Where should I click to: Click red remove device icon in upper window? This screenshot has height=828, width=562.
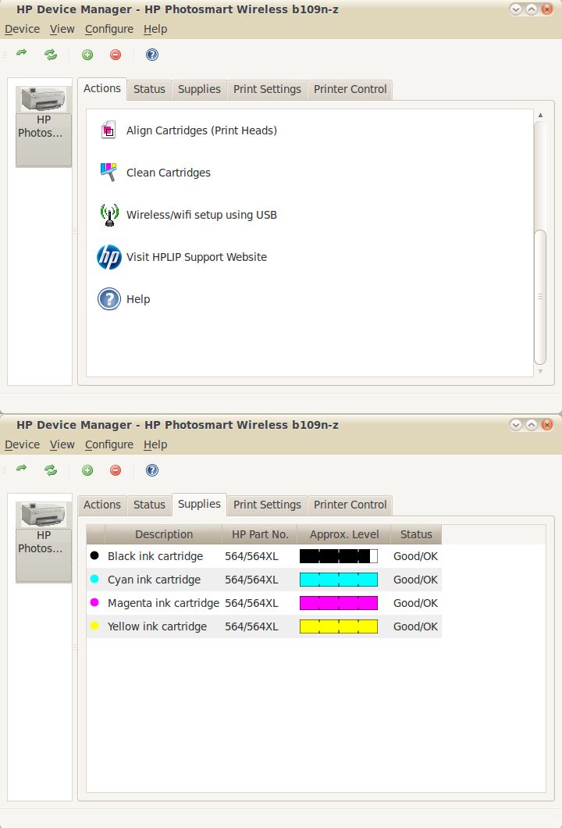116,55
